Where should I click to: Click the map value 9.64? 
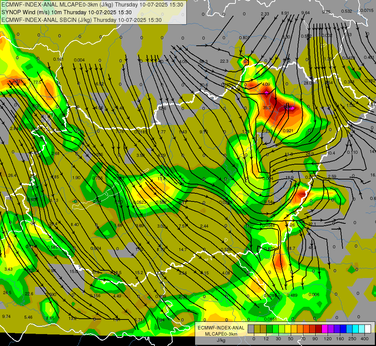pyautogui.click(x=305, y=13)
